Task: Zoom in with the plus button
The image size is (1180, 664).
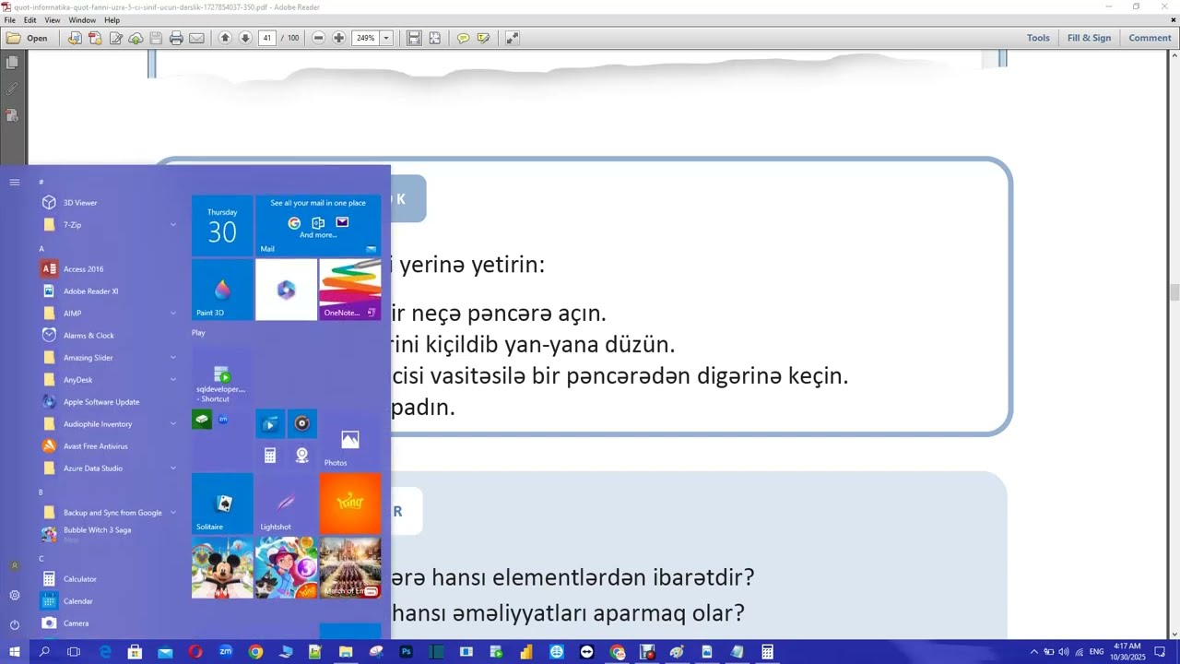Action: (x=339, y=38)
